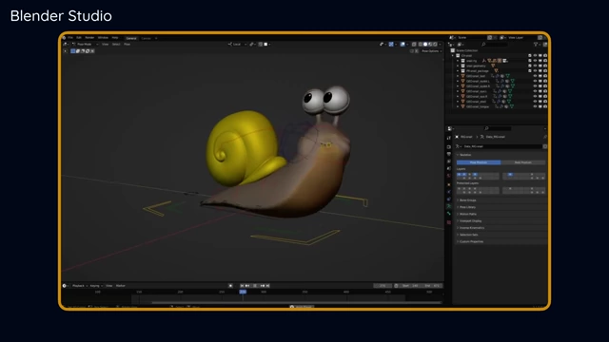The width and height of the screenshot is (609, 342).
Task: Open the outliner filter dropdown
Action: point(537,45)
